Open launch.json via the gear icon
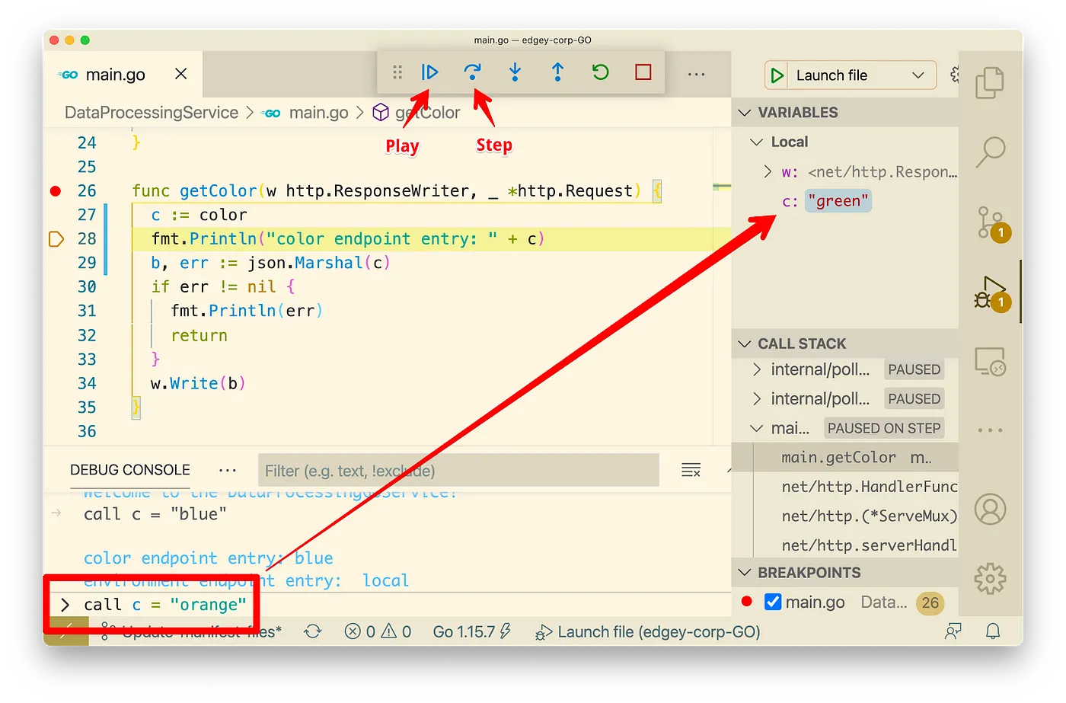Viewport: 1066px width, 703px height. tap(955, 75)
